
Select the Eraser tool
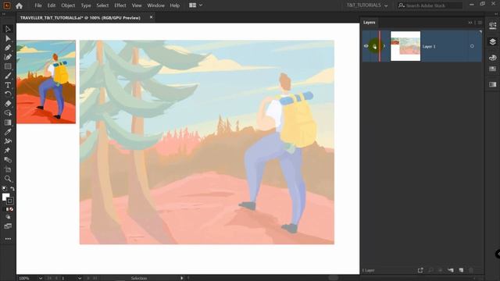tap(8, 104)
